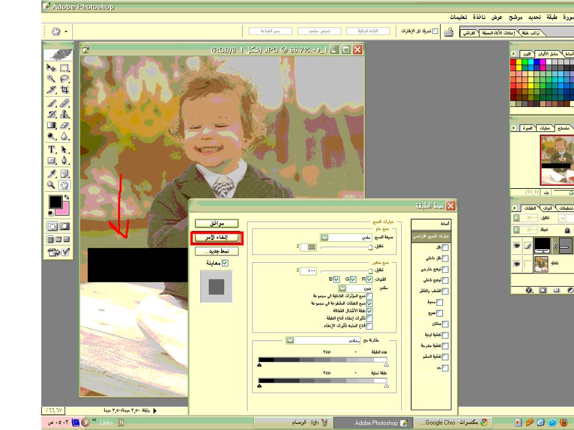Click the نمط جديد new style button
The image size is (574, 430).
[x=216, y=251]
